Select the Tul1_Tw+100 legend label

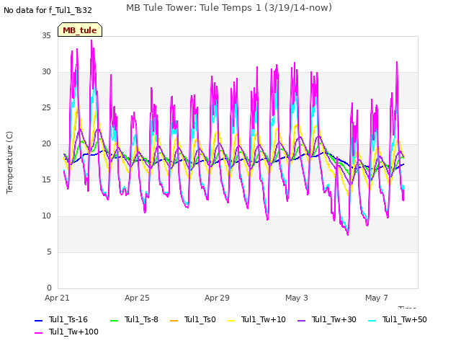pyautogui.click(x=73, y=332)
